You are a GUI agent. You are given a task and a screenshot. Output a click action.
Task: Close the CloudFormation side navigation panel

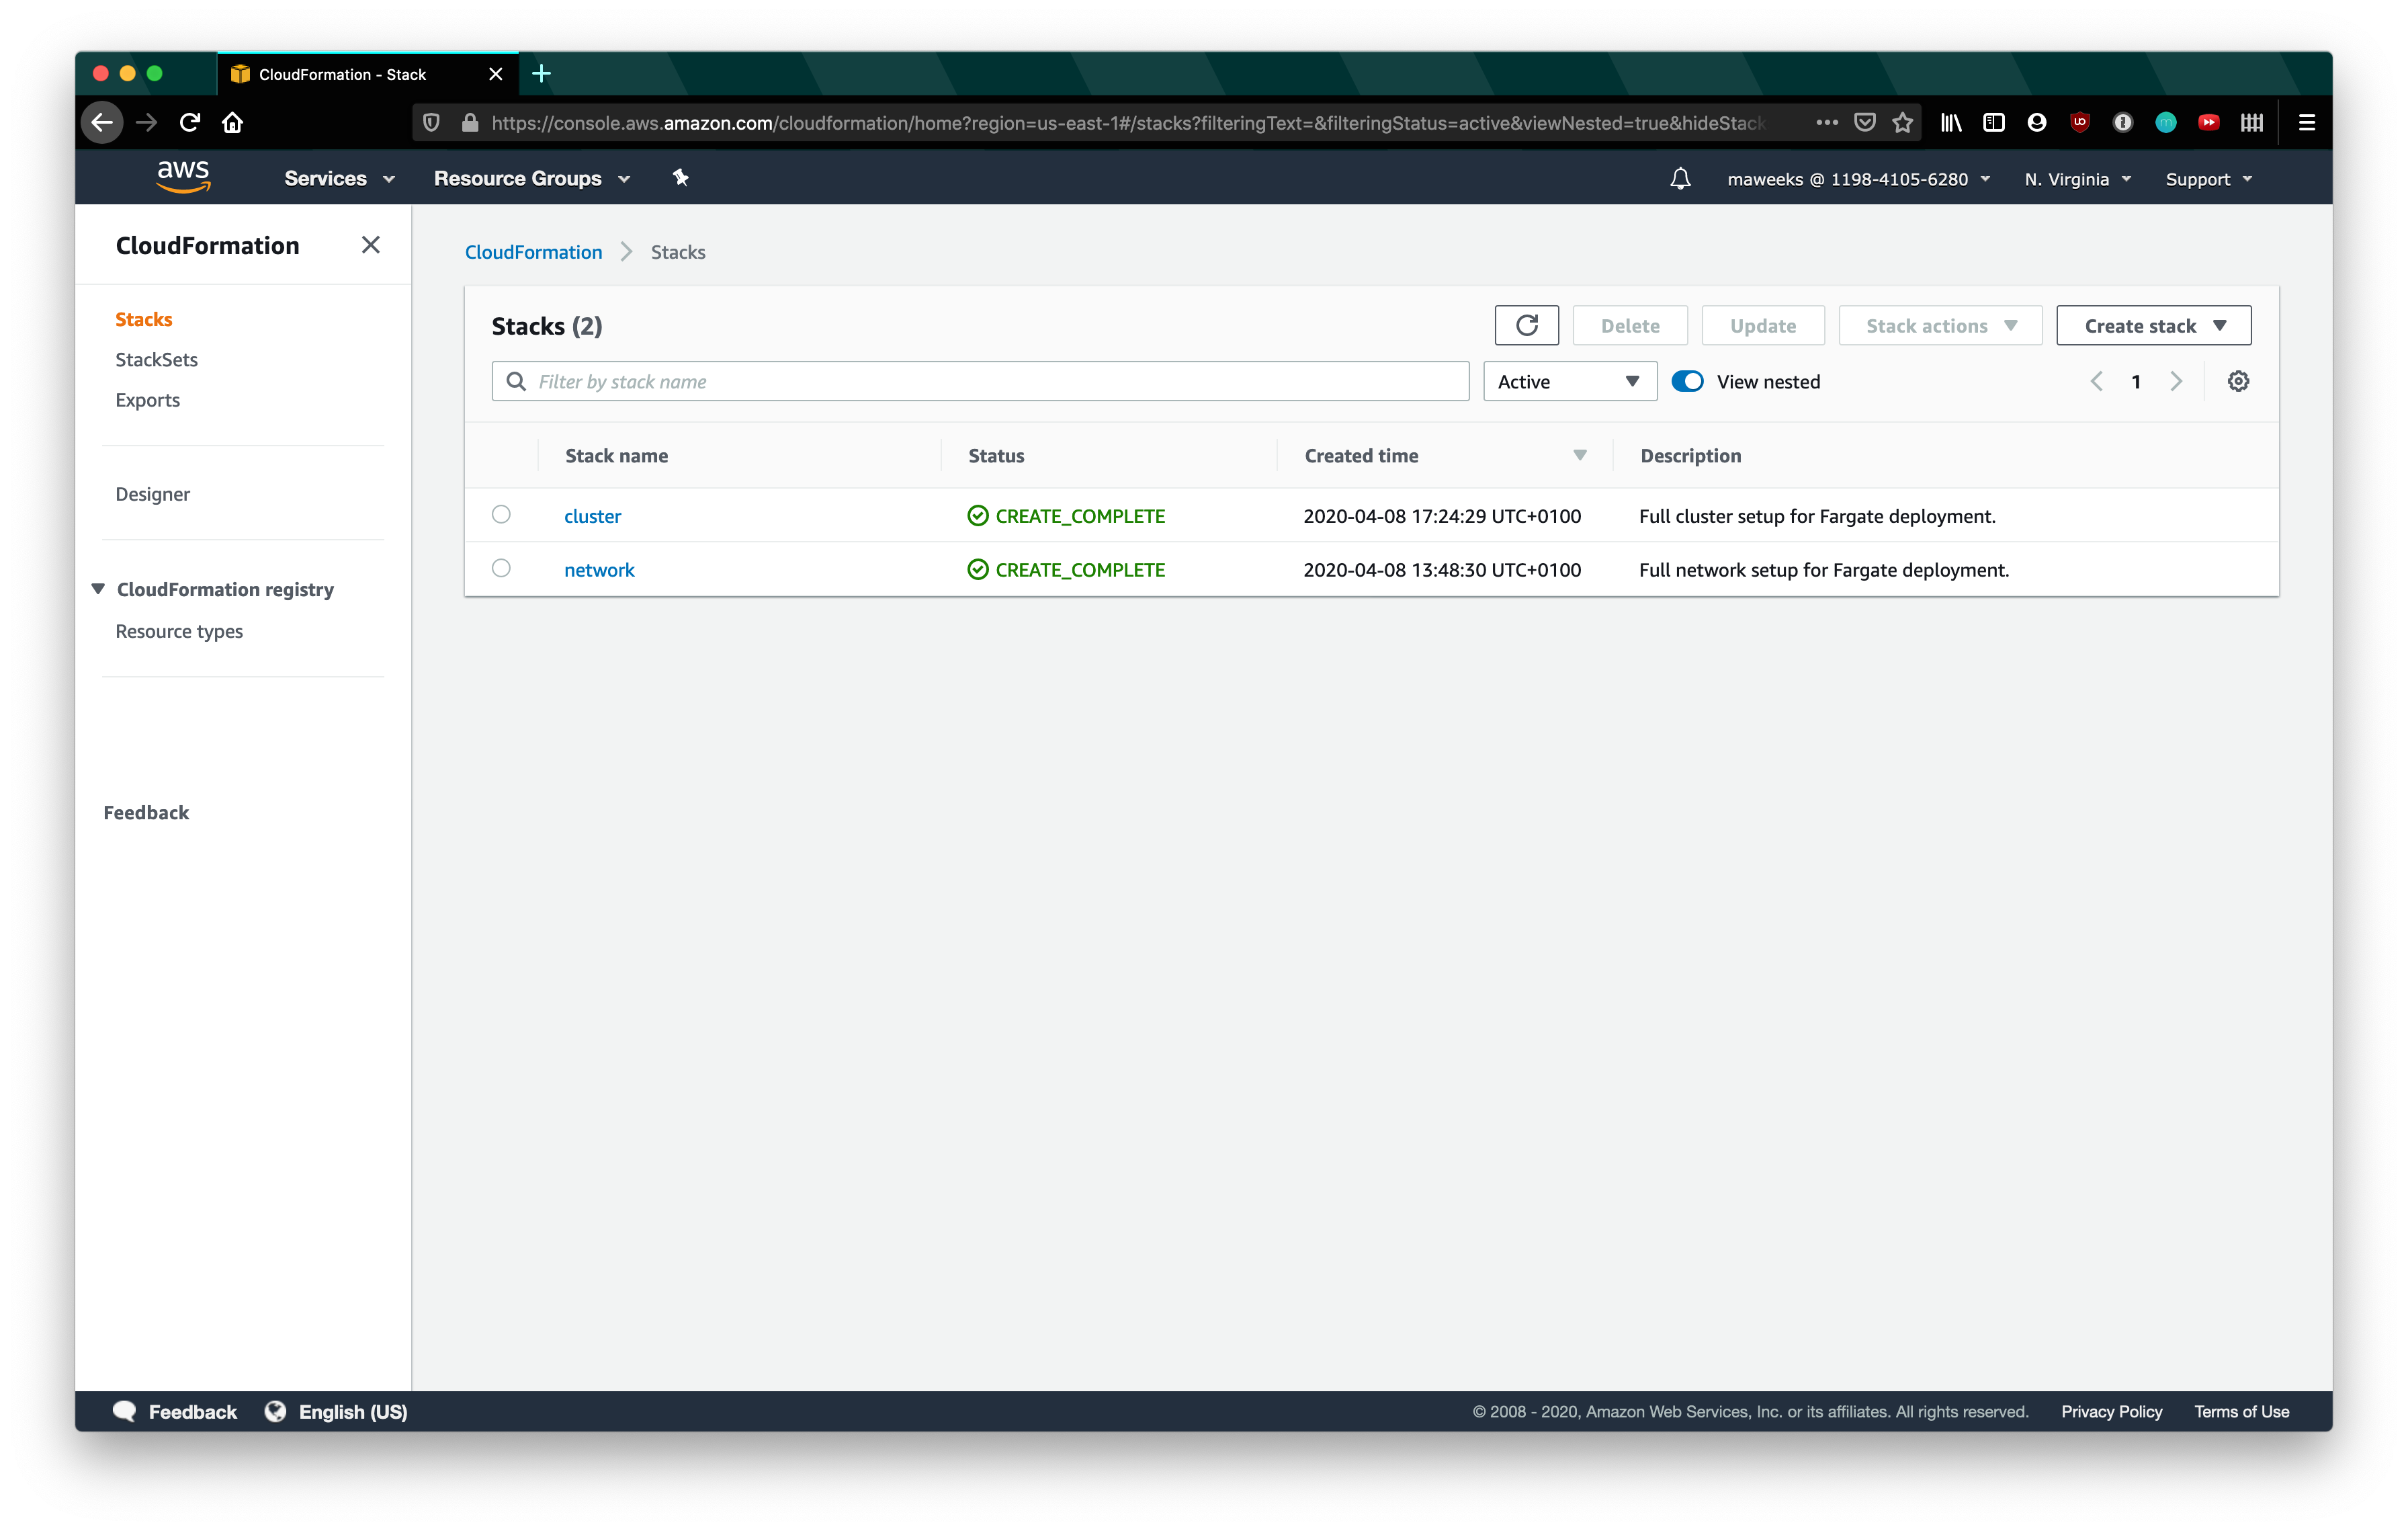pos(370,245)
